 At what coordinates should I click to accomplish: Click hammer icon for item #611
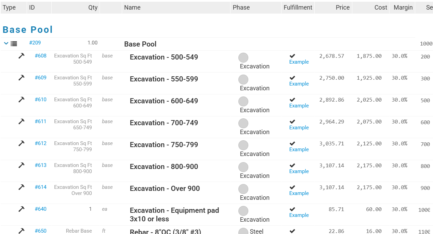22,121
